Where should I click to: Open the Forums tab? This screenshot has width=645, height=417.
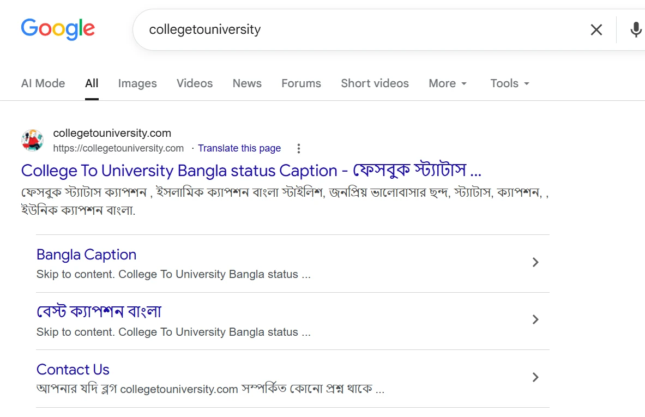(301, 83)
